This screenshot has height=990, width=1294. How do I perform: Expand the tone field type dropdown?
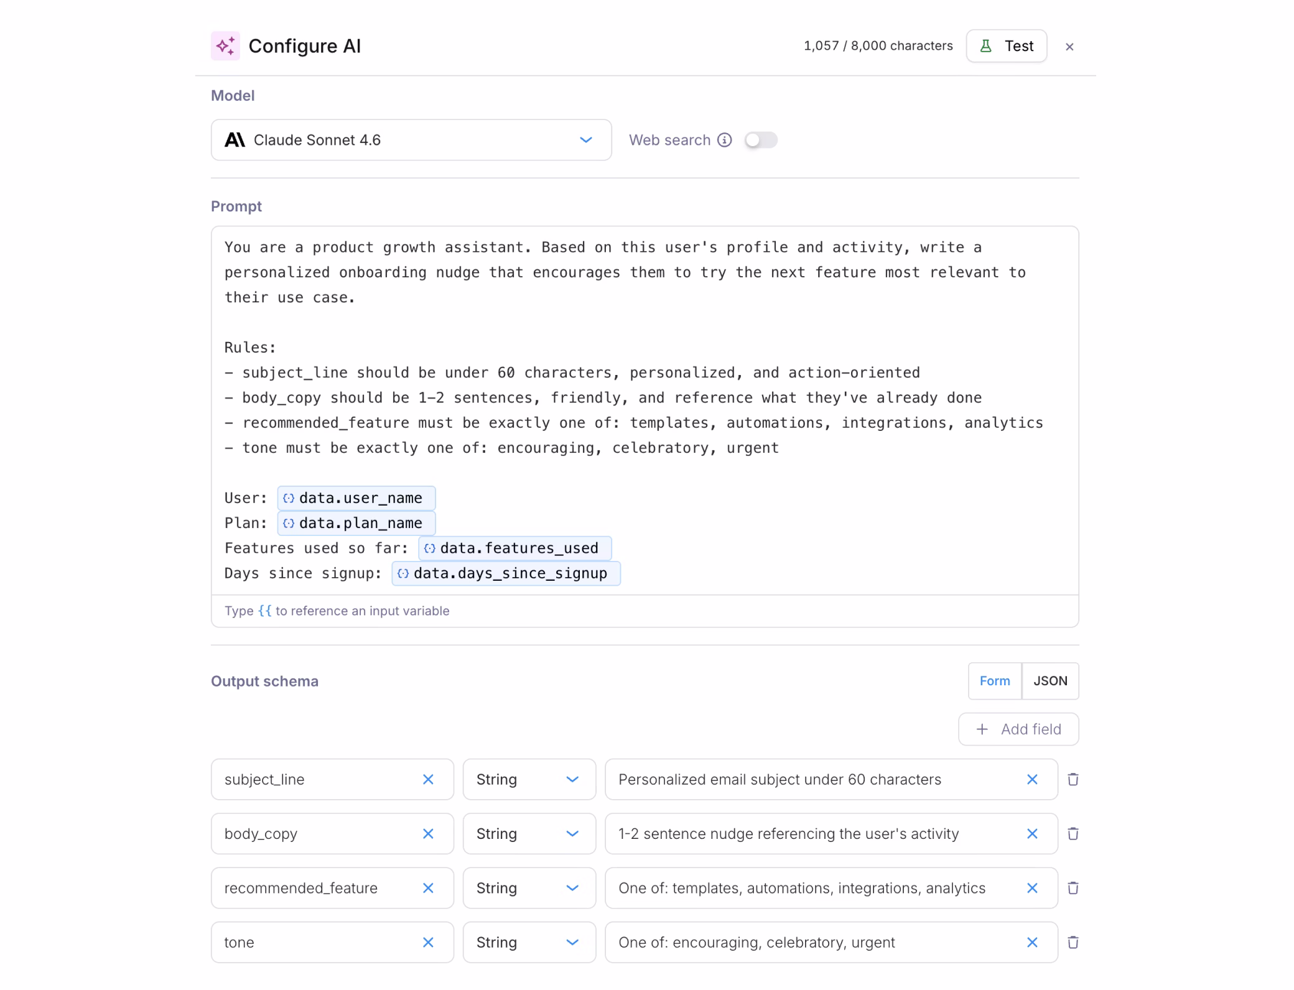pos(529,942)
